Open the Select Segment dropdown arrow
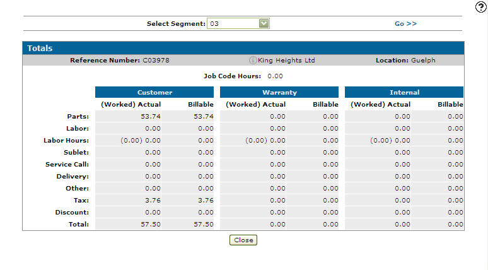Screen dimensions: 488x270 [x=264, y=23]
